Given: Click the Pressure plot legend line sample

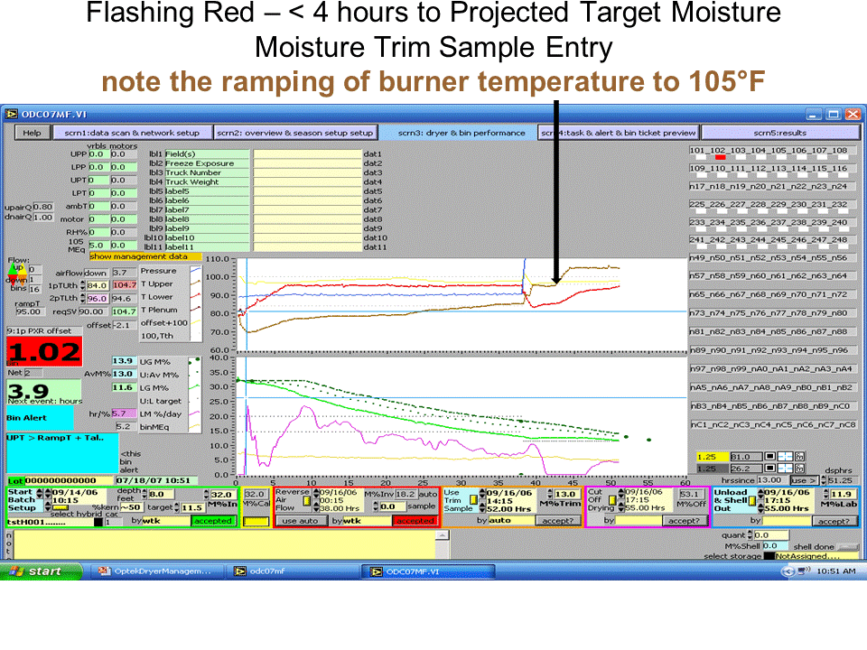Looking at the screenshot, I should pos(195,271).
